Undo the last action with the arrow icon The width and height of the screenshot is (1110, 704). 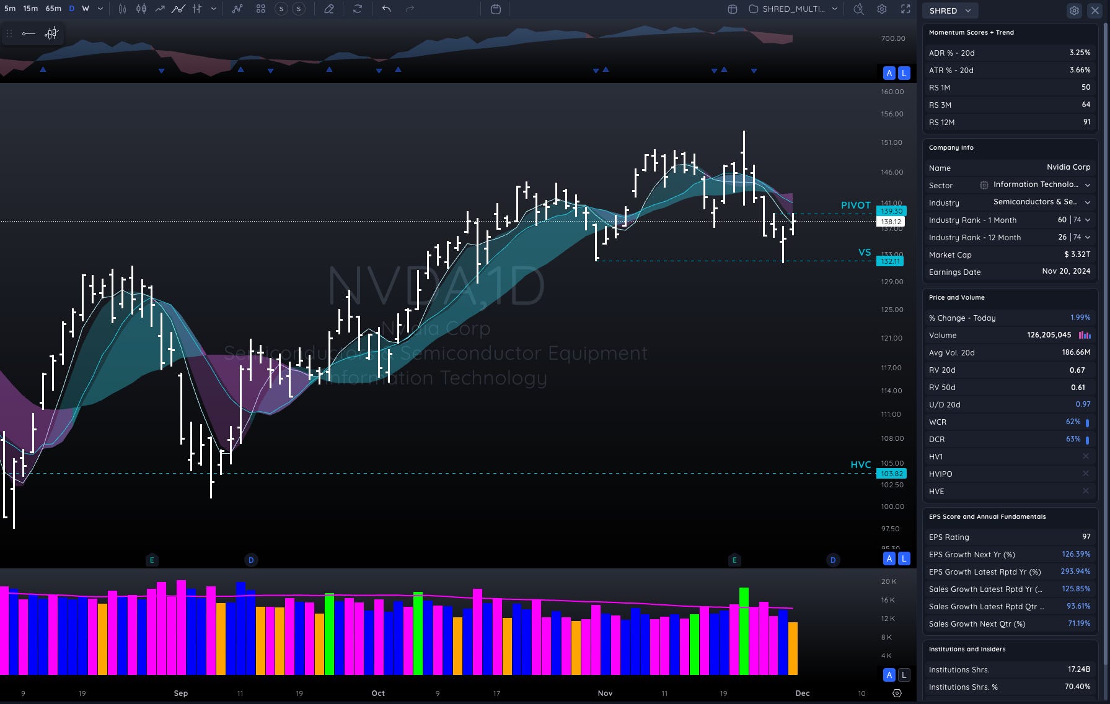386,9
